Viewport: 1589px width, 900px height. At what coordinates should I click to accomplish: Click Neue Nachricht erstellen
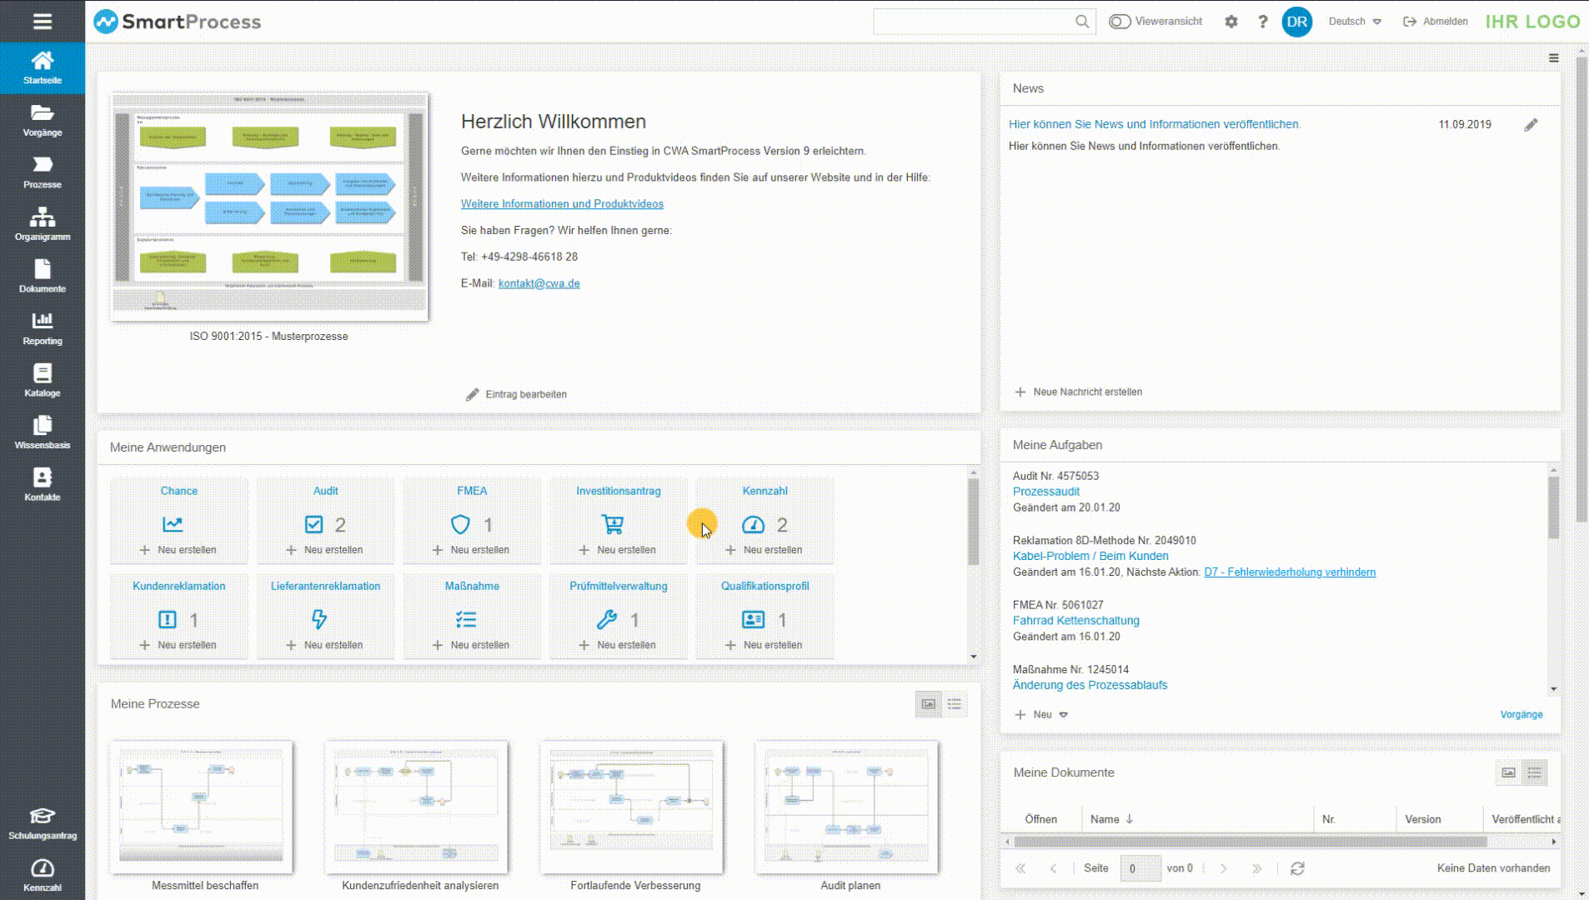tap(1078, 392)
